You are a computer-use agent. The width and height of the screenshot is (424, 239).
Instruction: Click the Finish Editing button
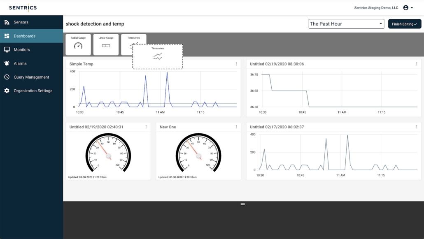[x=405, y=24]
